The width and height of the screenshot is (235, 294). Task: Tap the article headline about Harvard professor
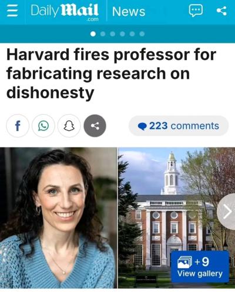pyautogui.click(x=111, y=73)
